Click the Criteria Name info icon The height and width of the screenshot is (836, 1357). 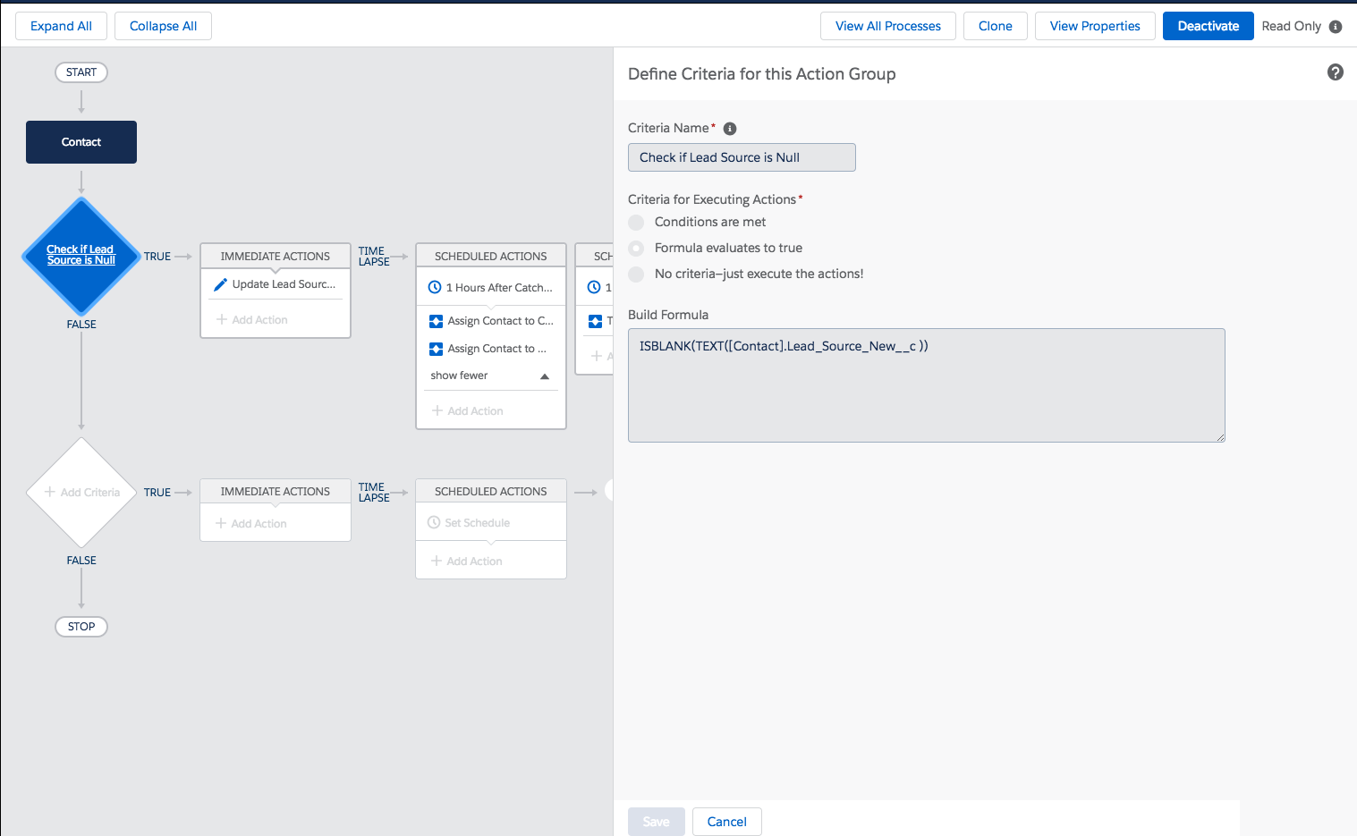point(730,129)
